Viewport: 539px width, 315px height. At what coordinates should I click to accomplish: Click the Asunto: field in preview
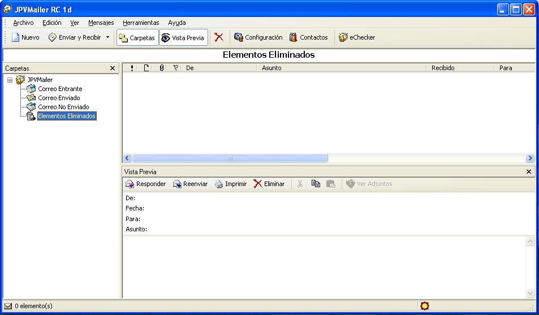pos(136,229)
